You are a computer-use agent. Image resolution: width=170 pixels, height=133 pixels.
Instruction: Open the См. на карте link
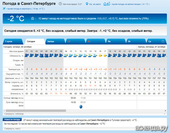[95, 4]
